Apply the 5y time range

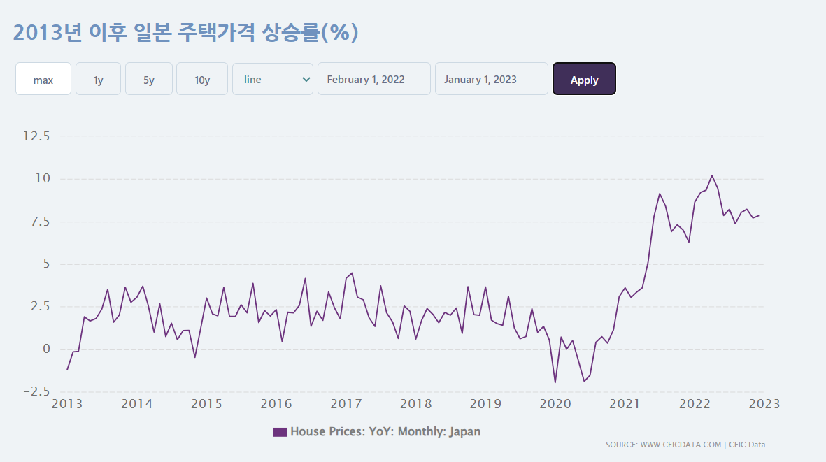(x=148, y=78)
